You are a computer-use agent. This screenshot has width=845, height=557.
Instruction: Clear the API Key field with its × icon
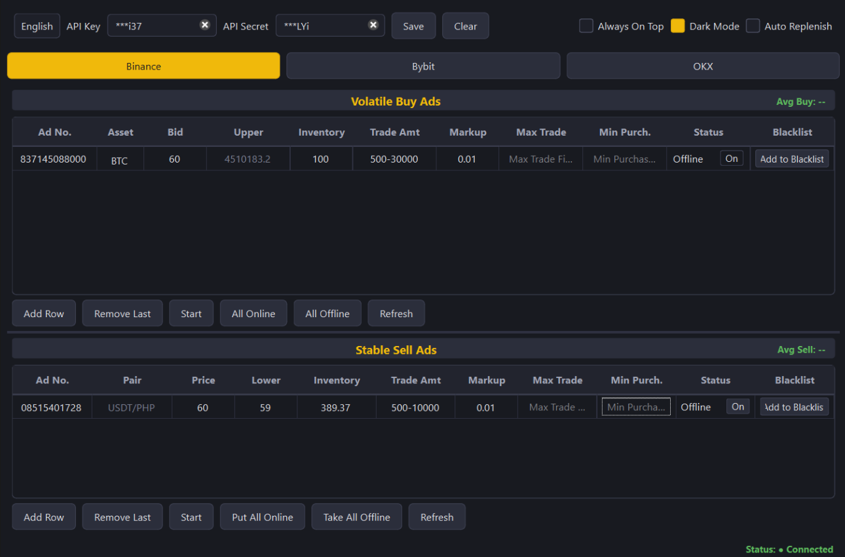tap(205, 25)
